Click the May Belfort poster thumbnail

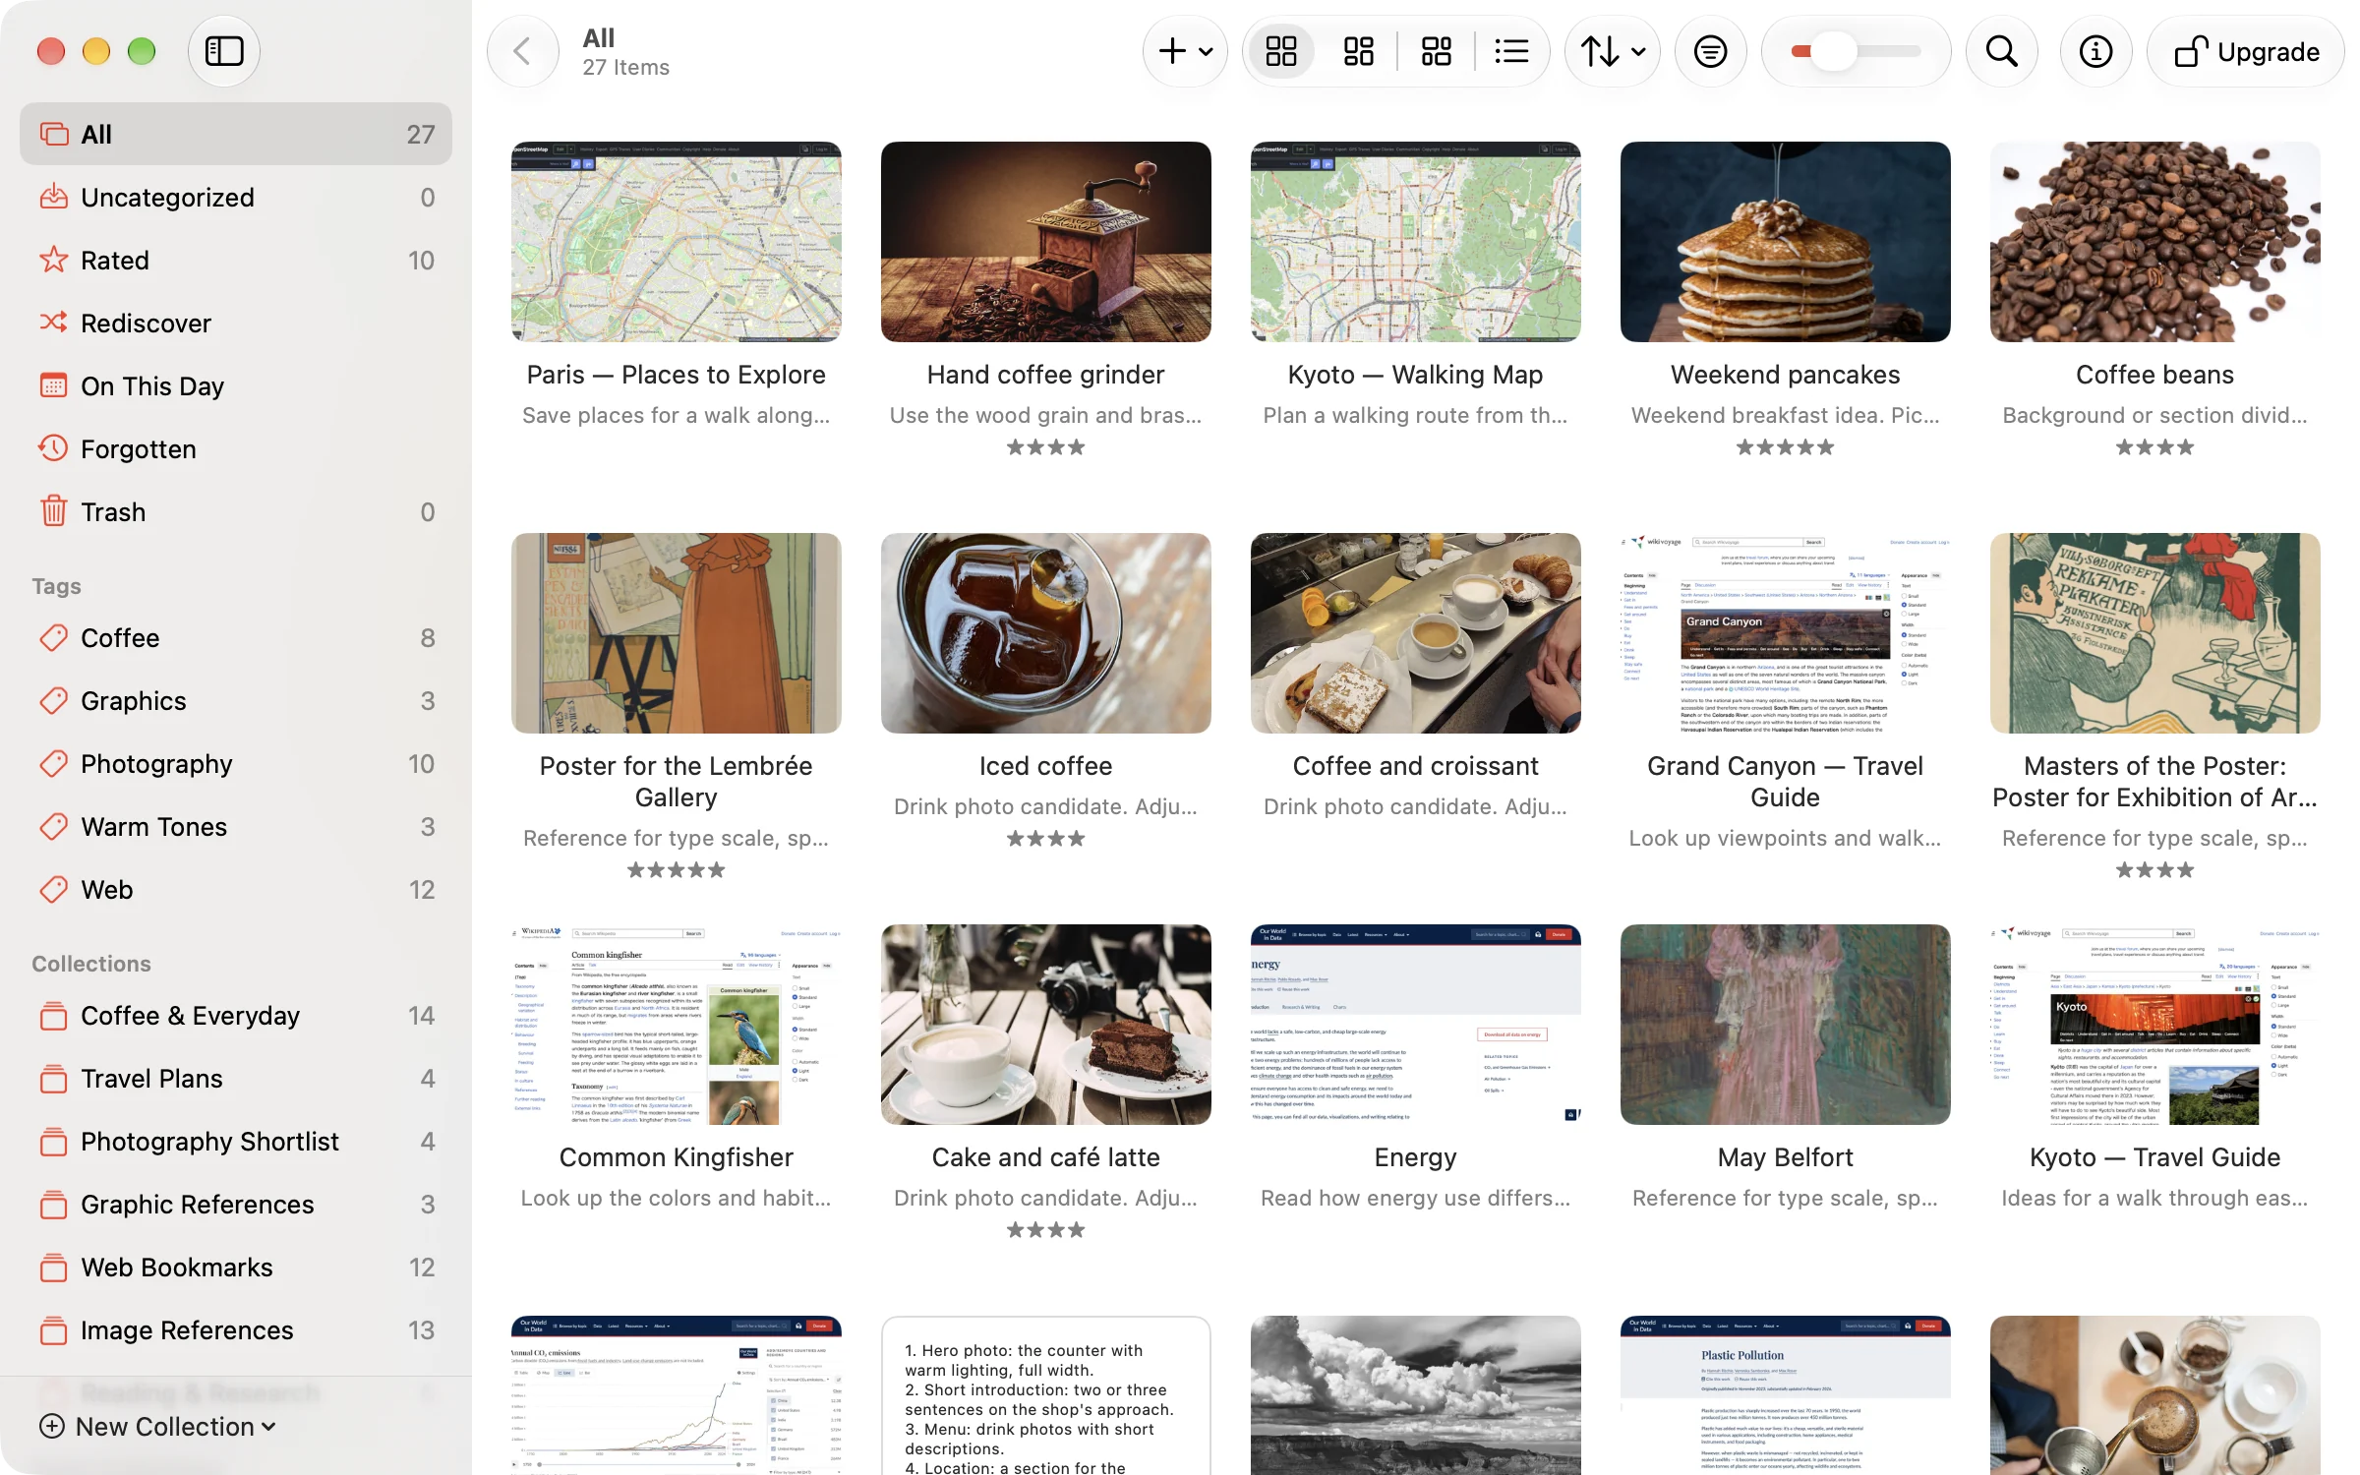coord(1786,1025)
